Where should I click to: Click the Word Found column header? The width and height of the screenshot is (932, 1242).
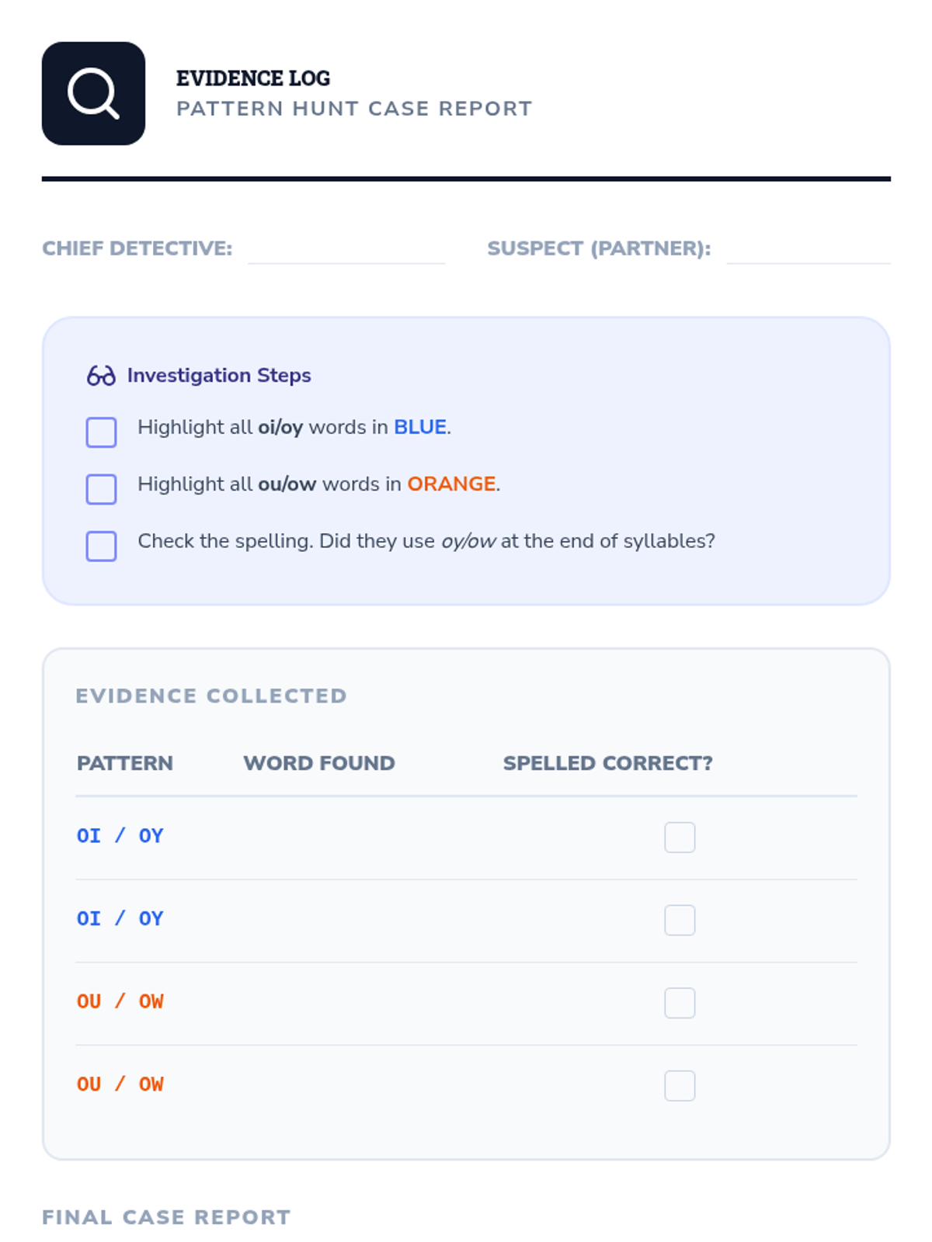pos(319,764)
